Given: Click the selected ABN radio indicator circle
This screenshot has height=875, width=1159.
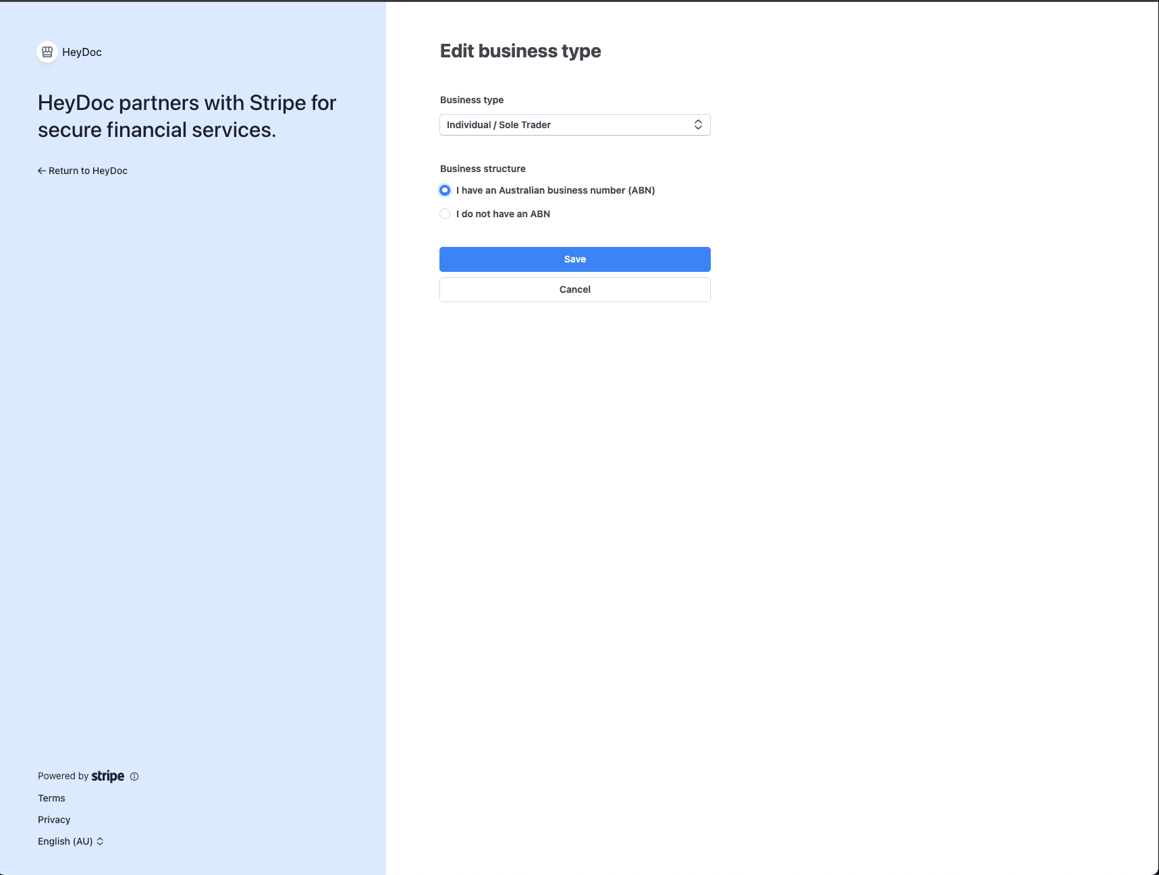Looking at the screenshot, I should pyautogui.click(x=445, y=190).
